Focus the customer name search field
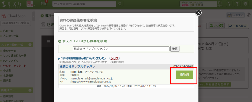Screen dimensions: 252x102 [121, 49]
